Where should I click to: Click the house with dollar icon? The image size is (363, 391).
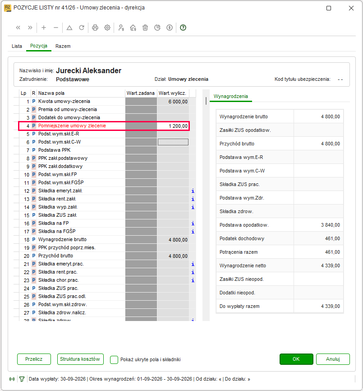133,28
